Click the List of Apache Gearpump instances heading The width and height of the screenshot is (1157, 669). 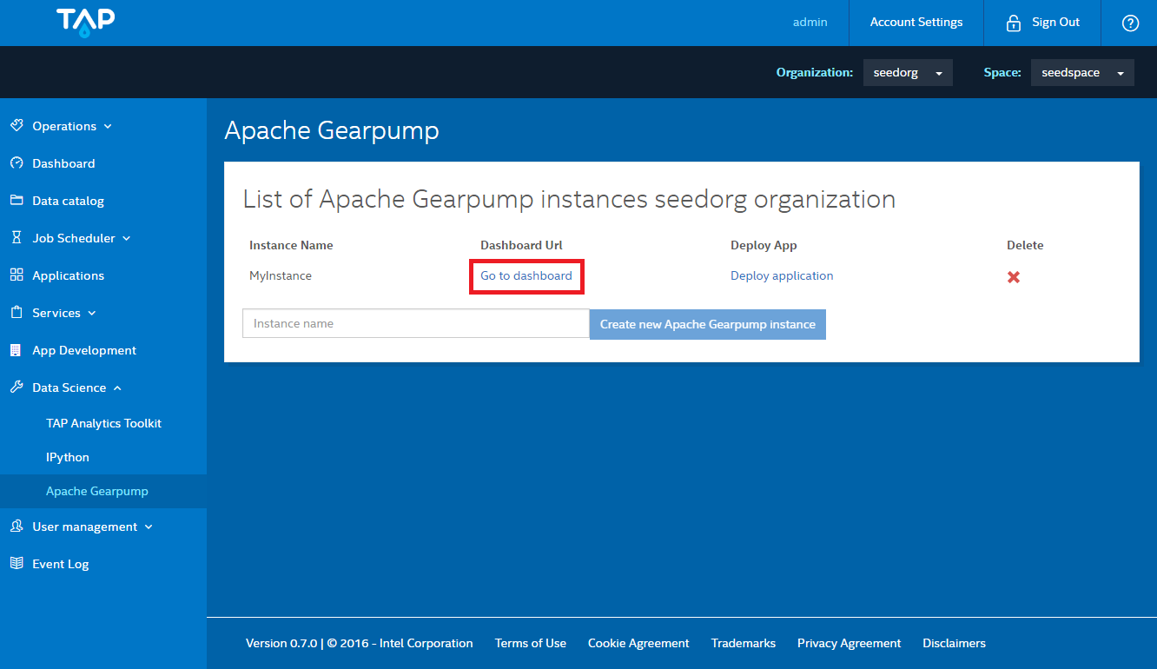click(x=569, y=200)
